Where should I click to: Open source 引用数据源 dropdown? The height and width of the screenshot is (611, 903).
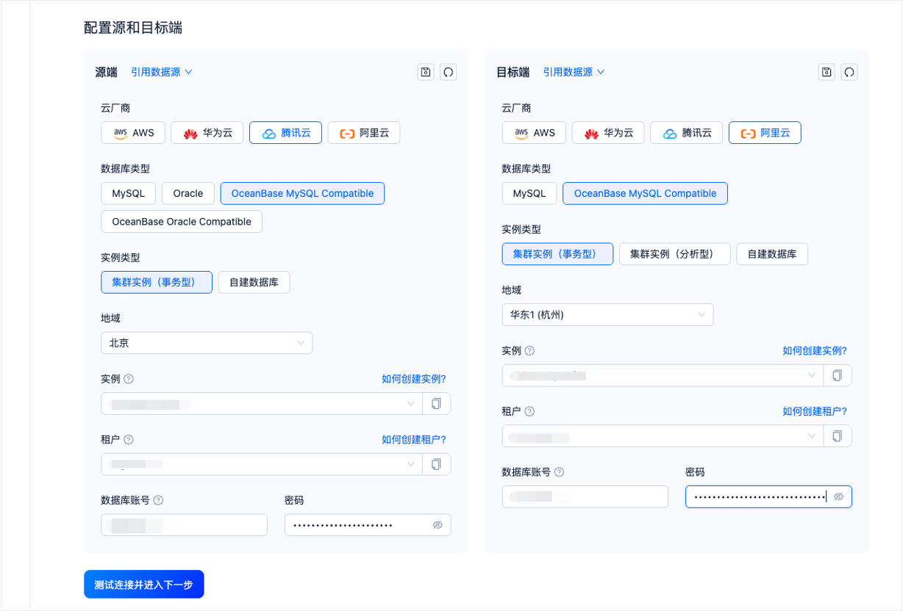point(162,72)
